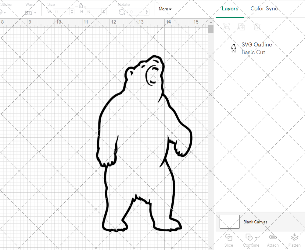Image resolution: width=305 pixels, height=250 pixels.
Task: Select the Layers tab
Action: pyautogui.click(x=230, y=9)
